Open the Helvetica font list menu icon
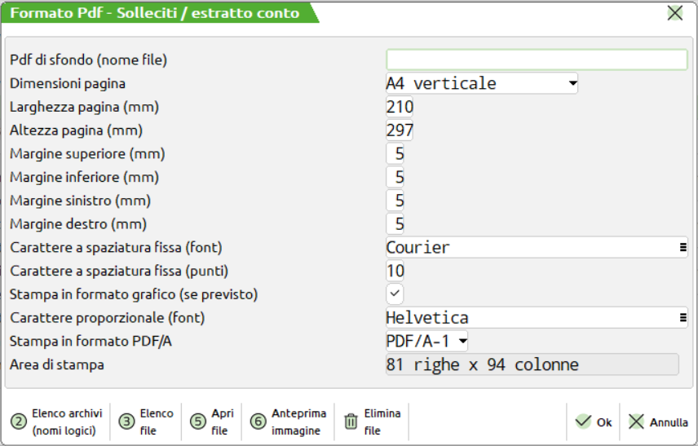This screenshot has height=446, width=698. coord(683,318)
